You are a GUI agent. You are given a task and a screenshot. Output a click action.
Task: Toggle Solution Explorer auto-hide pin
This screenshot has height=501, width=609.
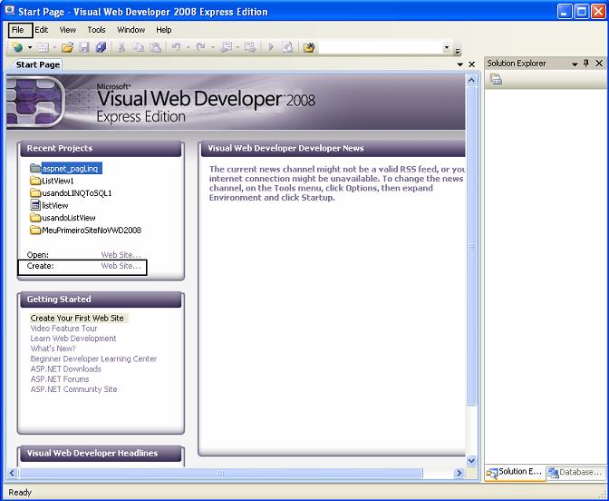(586, 63)
